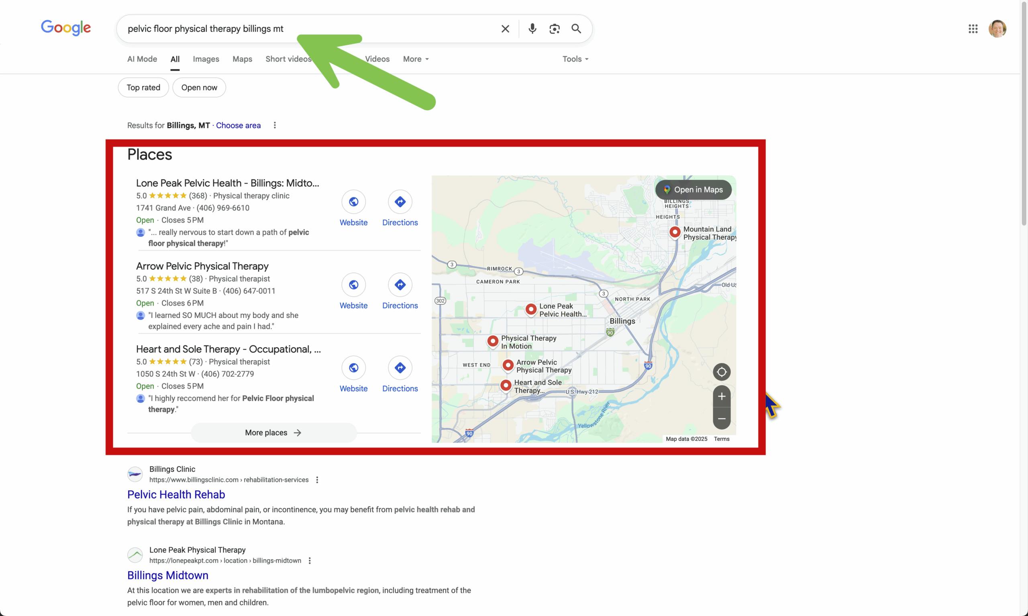Image resolution: width=1028 pixels, height=616 pixels.
Task: Open Google Lens image search icon
Action: pyautogui.click(x=555, y=29)
